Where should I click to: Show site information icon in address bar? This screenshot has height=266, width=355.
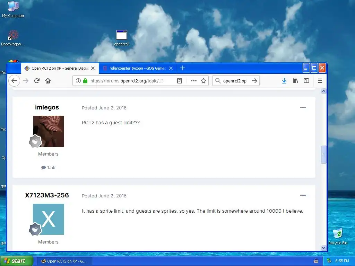[78, 81]
